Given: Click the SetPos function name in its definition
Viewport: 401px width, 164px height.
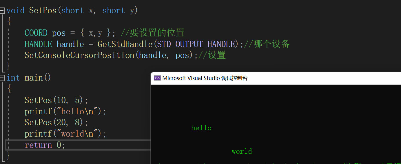Looking at the screenshot, I should [43, 11].
